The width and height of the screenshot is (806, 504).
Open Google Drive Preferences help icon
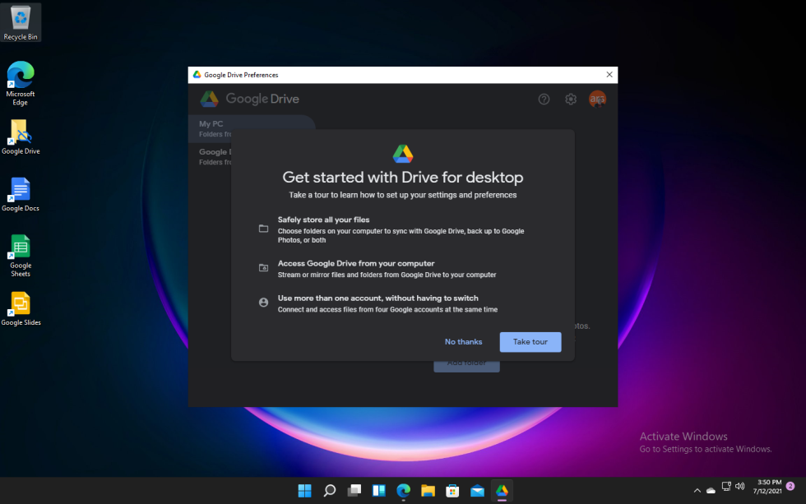click(x=544, y=99)
